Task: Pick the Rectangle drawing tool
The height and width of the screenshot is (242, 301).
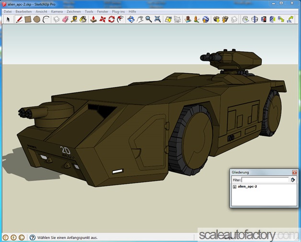Action: (28, 20)
